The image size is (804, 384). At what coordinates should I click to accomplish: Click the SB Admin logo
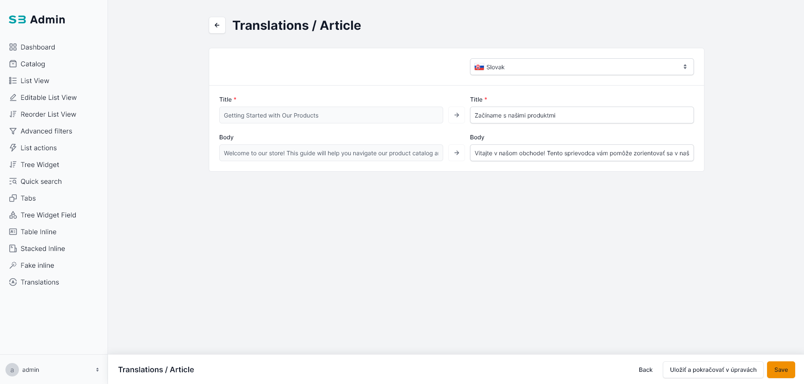[37, 19]
